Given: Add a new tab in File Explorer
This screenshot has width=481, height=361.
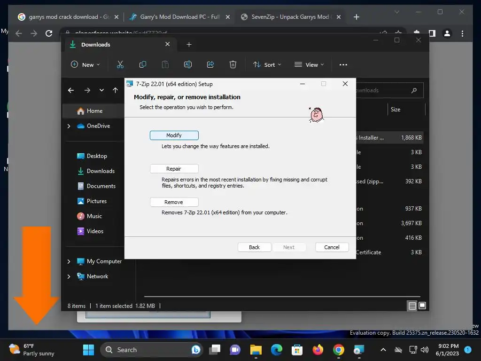Looking at the screenshot, I should pyautogui.click(x=189, y=45).
